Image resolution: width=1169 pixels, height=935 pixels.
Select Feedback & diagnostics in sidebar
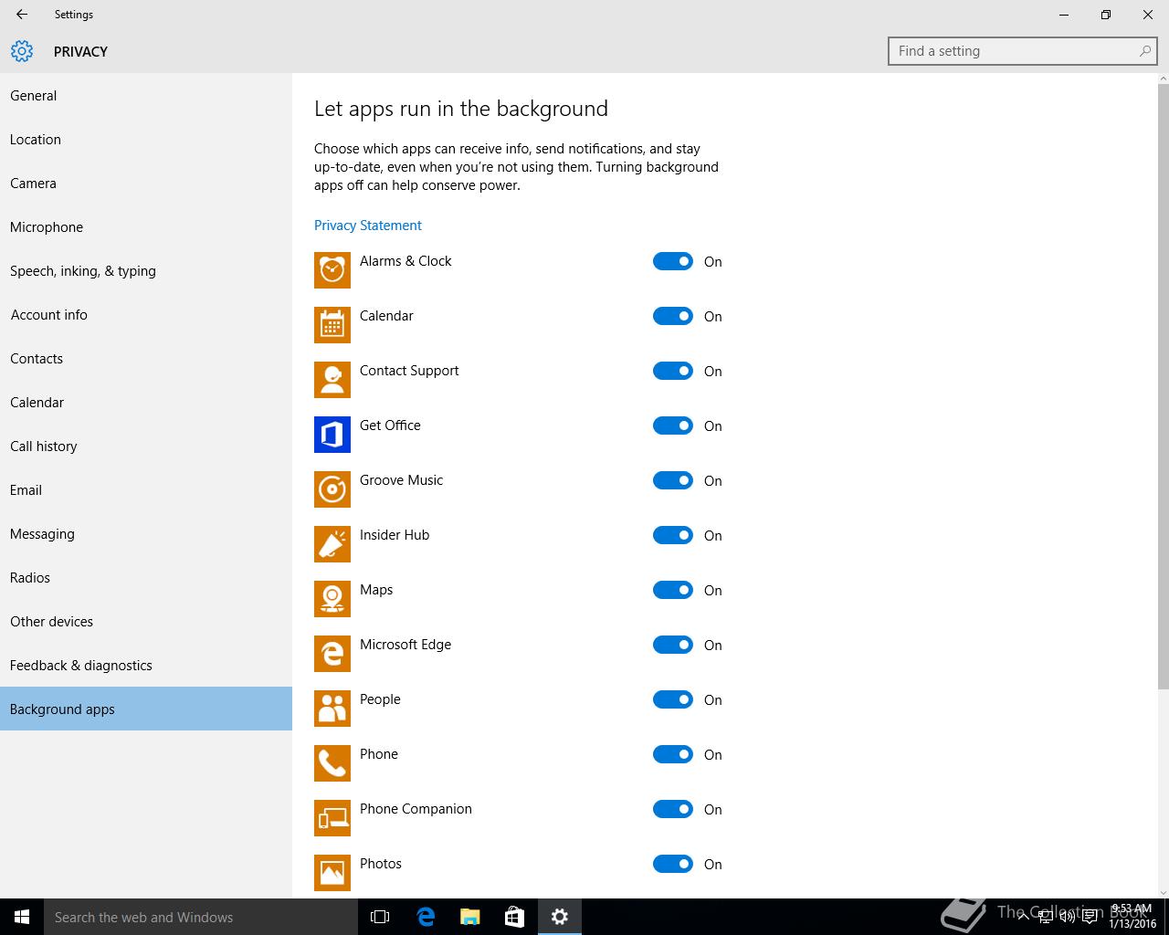(x=81, y=666)
